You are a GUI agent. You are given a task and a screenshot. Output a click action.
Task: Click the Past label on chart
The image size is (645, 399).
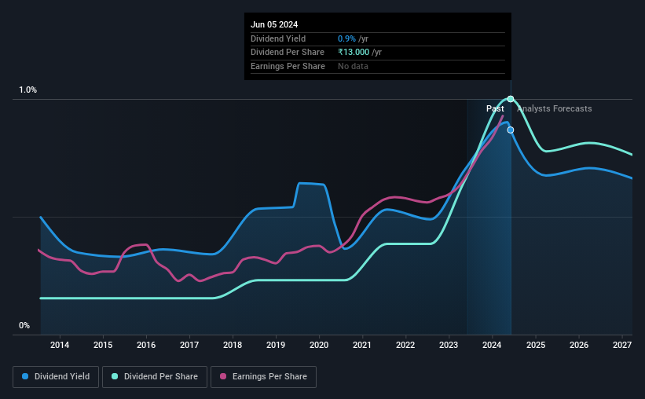point(495,108)
